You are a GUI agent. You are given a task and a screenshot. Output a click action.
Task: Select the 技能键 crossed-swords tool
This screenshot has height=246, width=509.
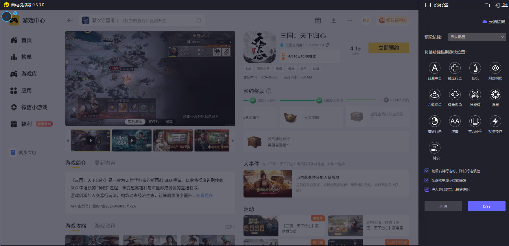475,95
